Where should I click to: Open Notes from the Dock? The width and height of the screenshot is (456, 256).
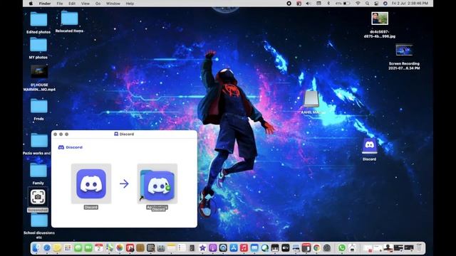[171, 248]
